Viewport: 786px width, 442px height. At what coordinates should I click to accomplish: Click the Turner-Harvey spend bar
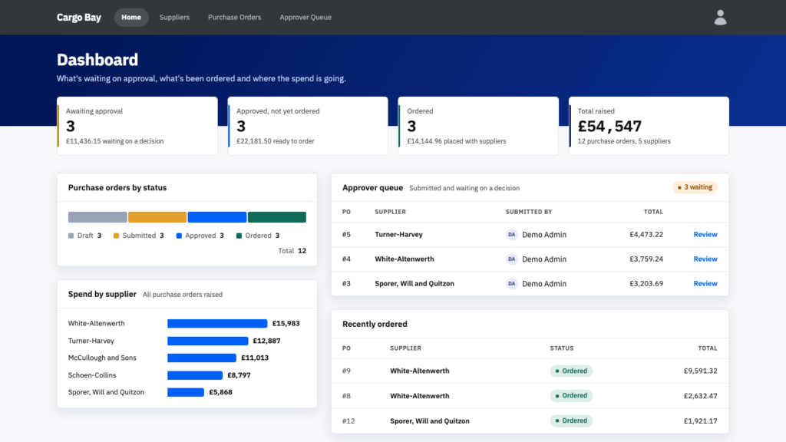coord(207,341)
